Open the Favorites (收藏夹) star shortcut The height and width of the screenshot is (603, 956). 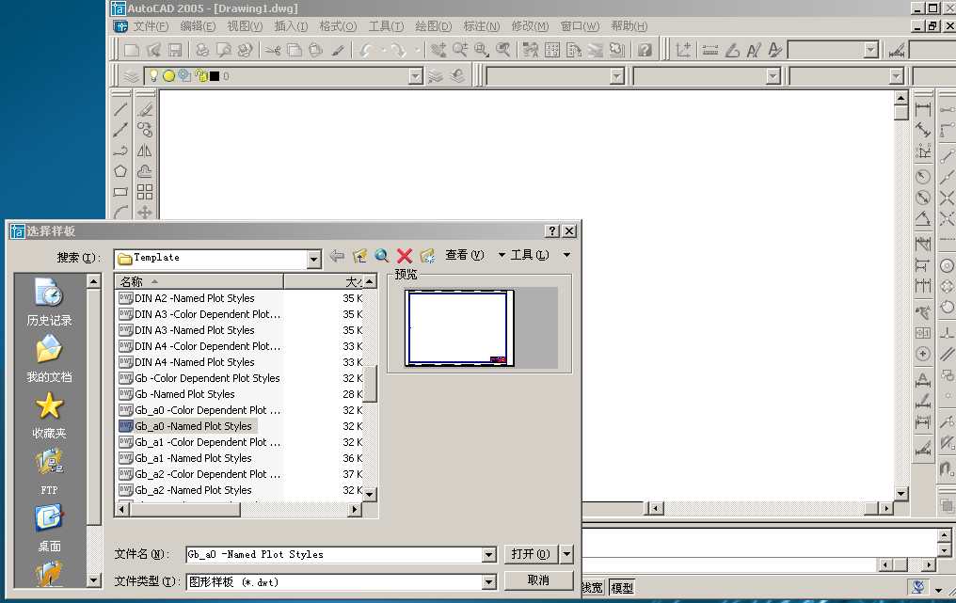click(x=49, y=415)
